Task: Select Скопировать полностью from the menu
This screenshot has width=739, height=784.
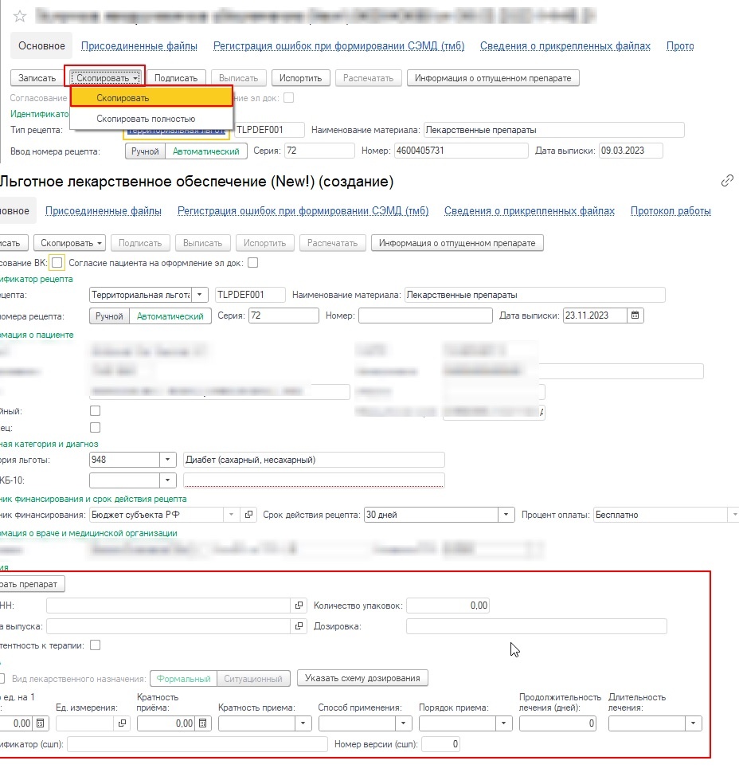Action: point(146,119)
